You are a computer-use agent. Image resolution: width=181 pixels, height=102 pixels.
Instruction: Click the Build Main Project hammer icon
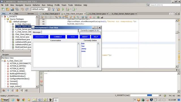pos(53,9)
